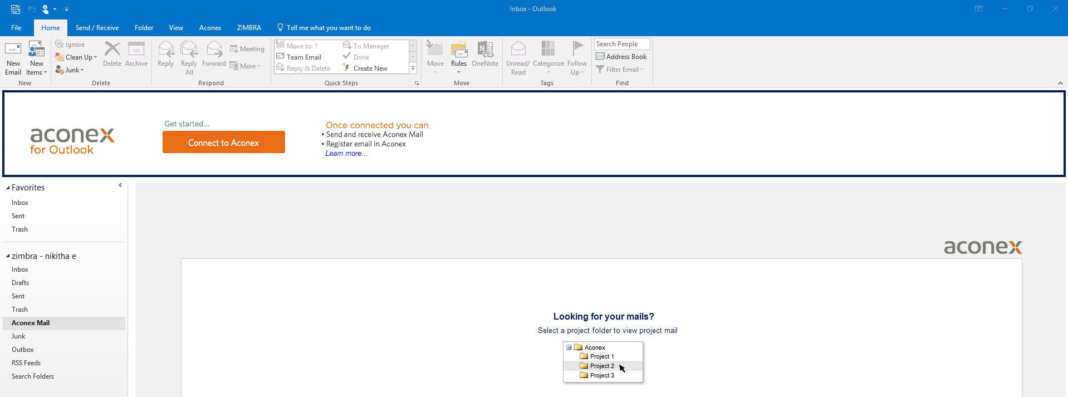
Task: Open the Quick Steps dialog launcher
Action: coord(417,84)
